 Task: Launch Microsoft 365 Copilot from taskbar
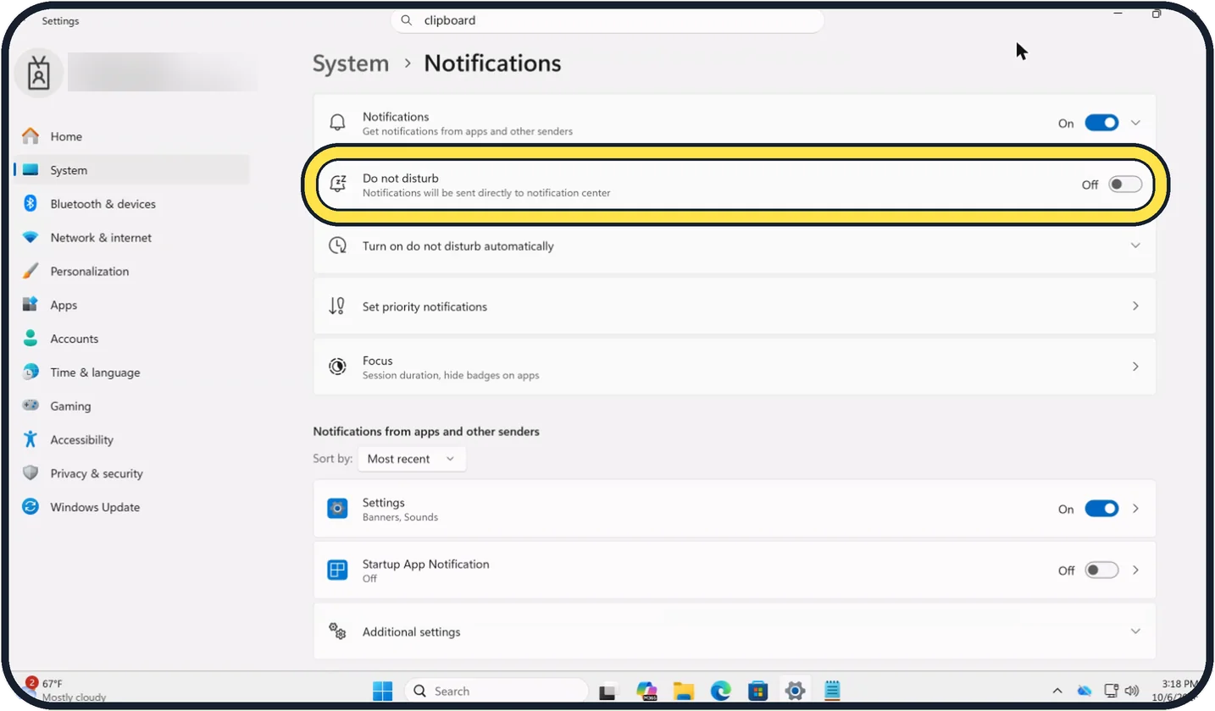[647, 691]
